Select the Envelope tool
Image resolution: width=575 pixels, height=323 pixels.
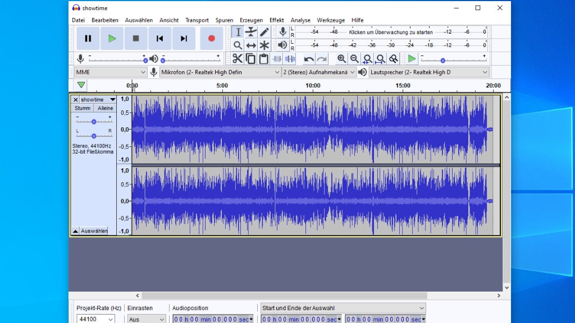[x=251, y=32]
